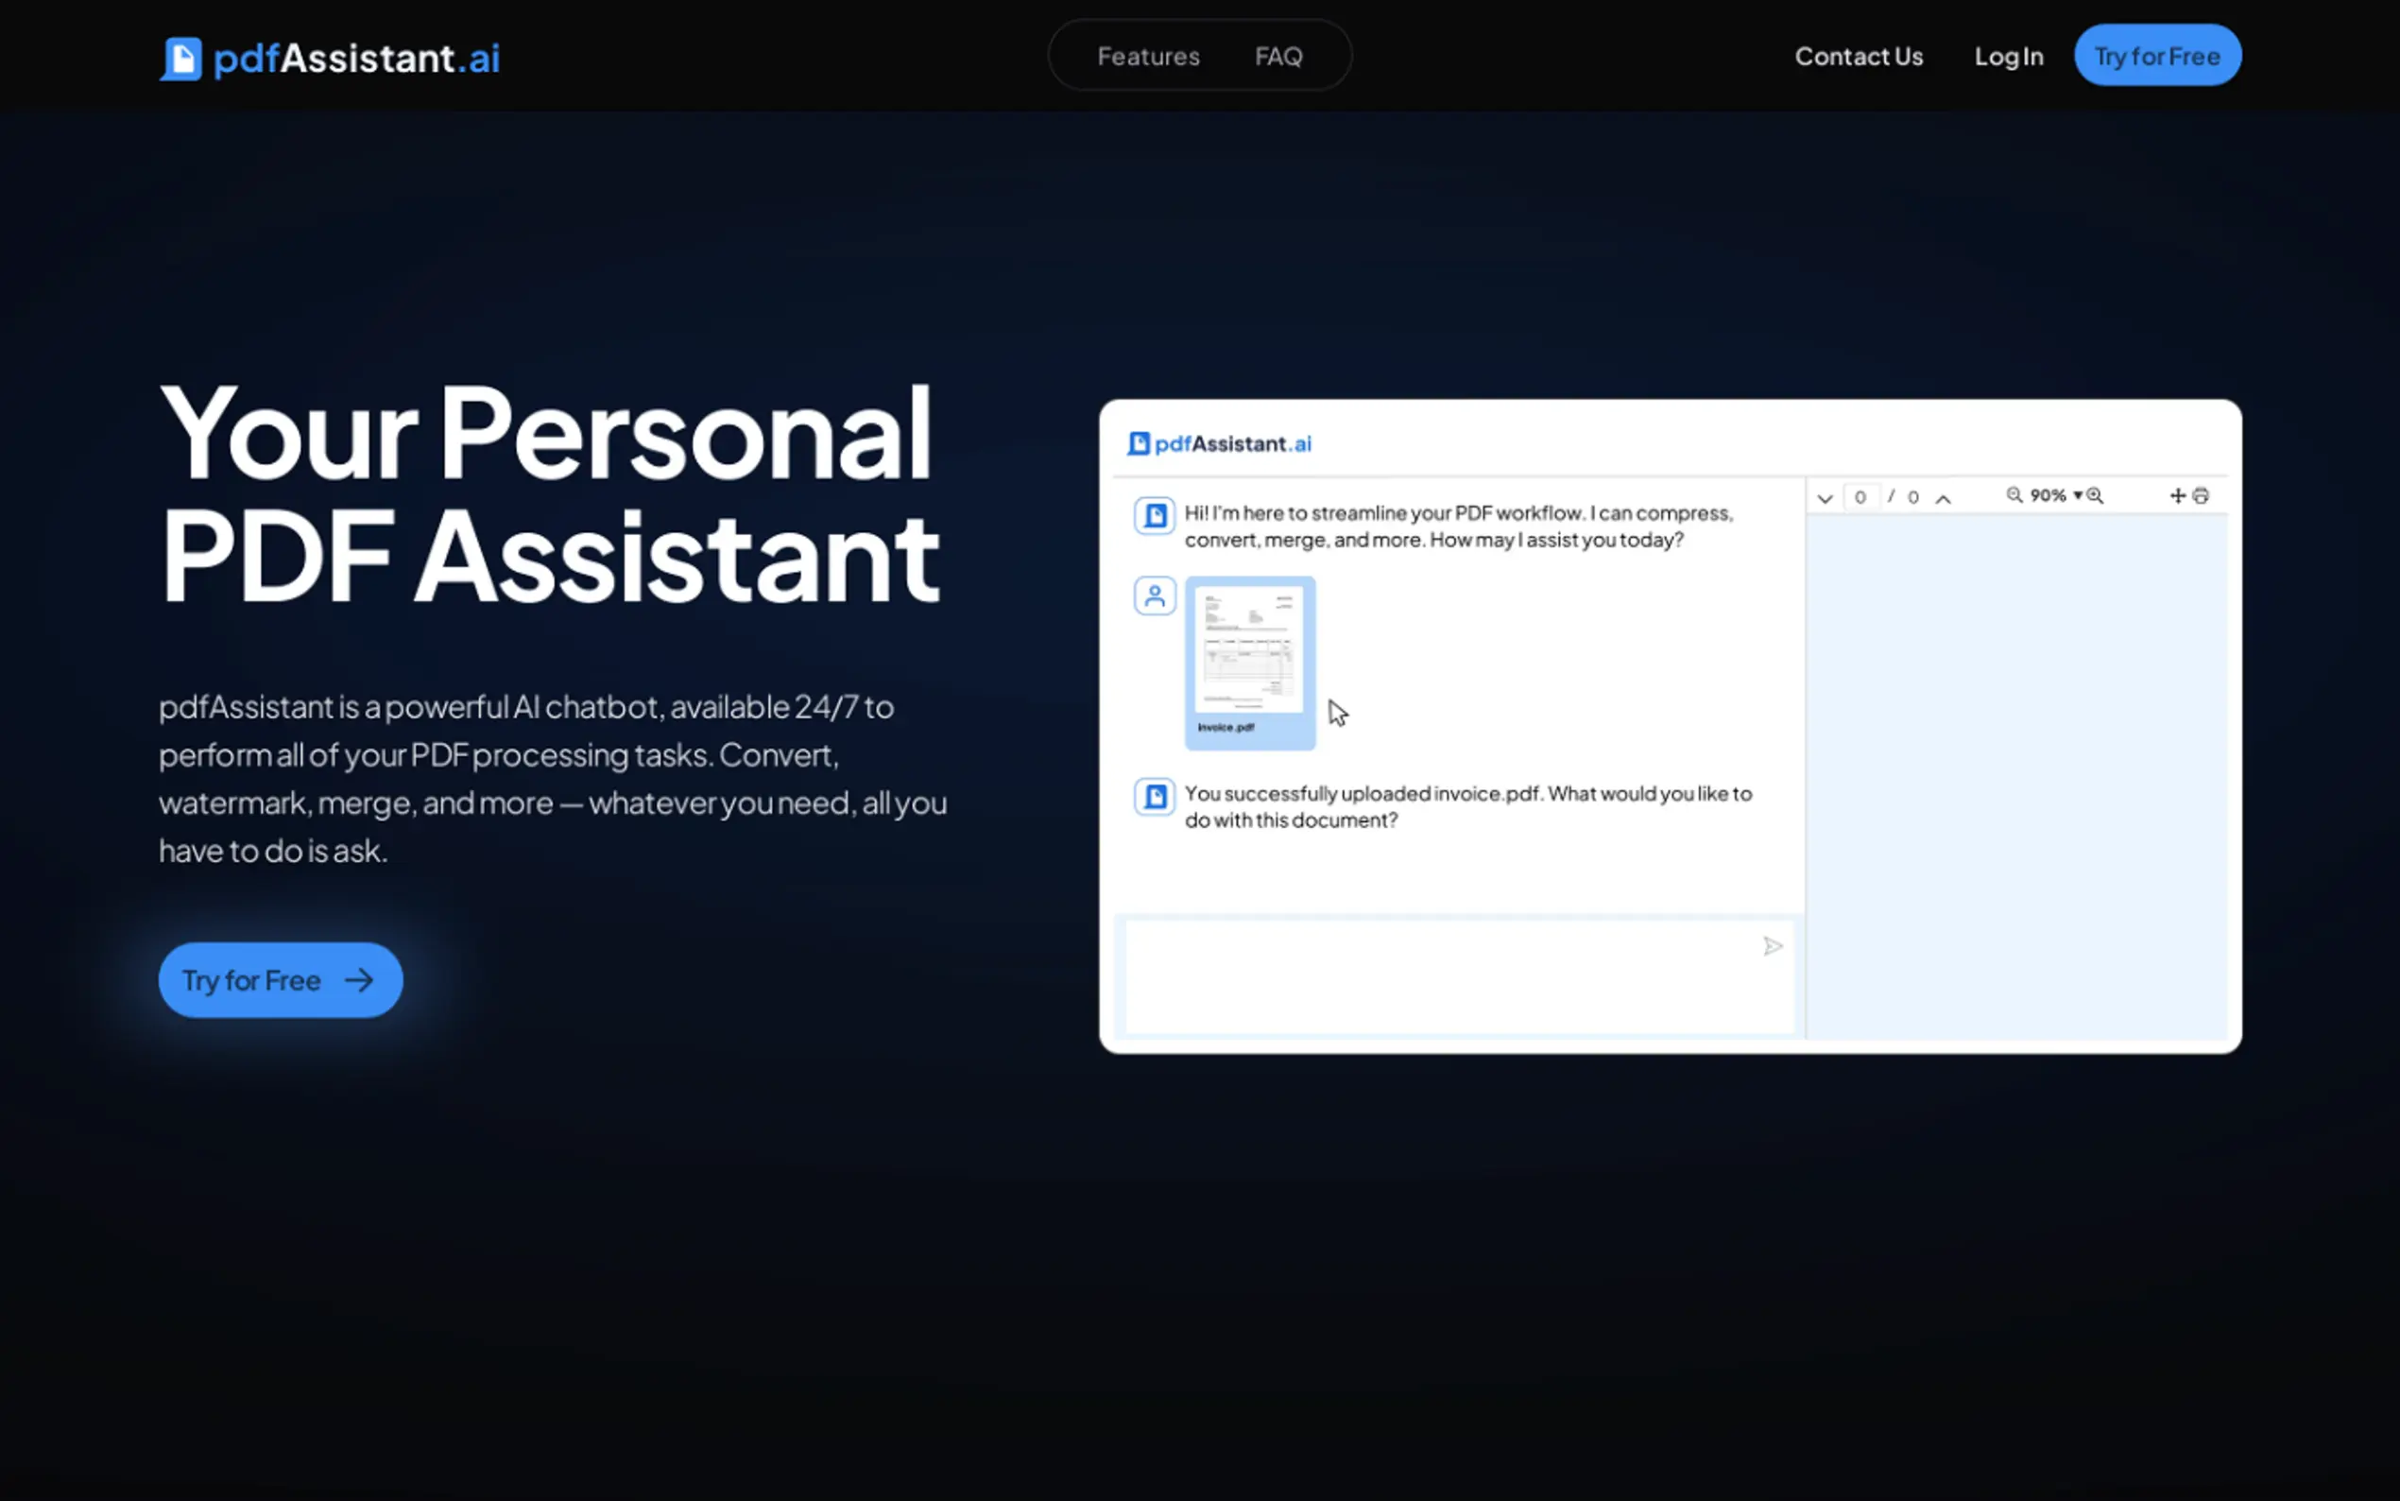This screenshot has width=2400, height=1501.
Task: Click the pan/move cross icon
Action: 2177,495
